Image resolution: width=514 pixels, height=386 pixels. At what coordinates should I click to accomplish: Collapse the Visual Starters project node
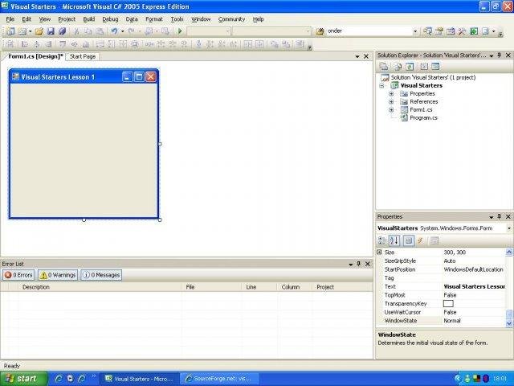381,86
